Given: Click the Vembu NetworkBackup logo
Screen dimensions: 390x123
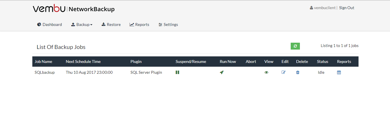Looking at the screenshot, I should click(74, 9).
